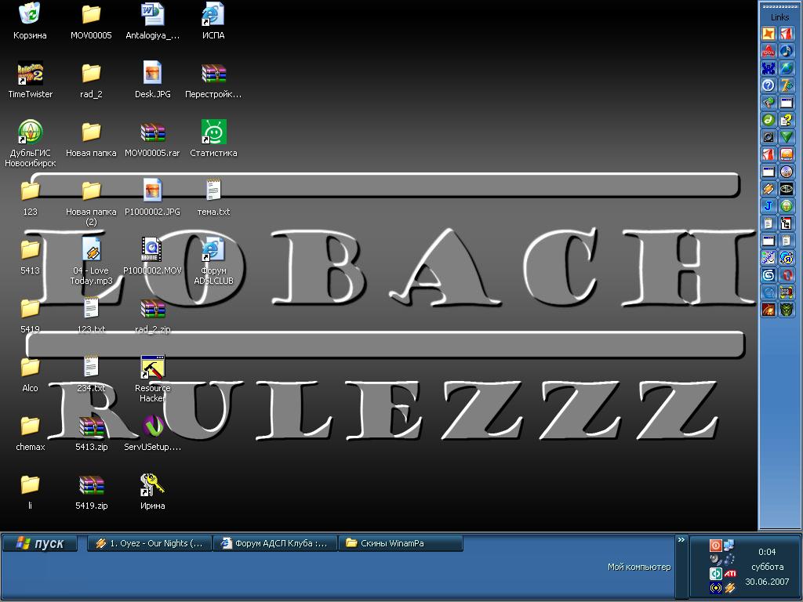The height and width of the screenshot is (602, 803).
Task: Open the Перестройк… RAR archive
Action: tap(213, 79)
